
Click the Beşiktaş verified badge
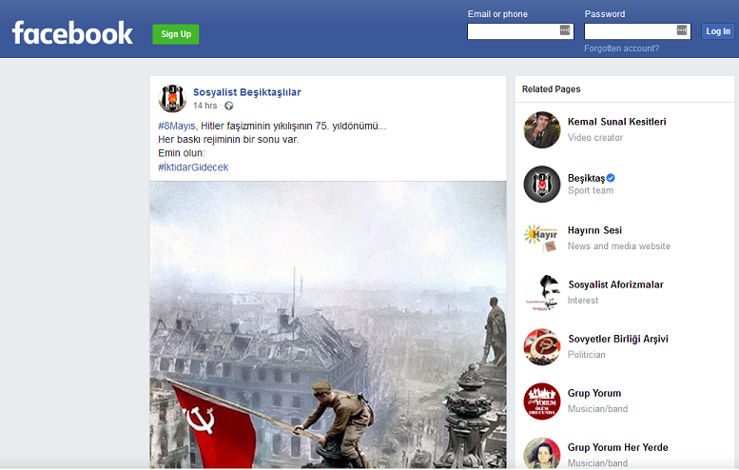(611, 178)
